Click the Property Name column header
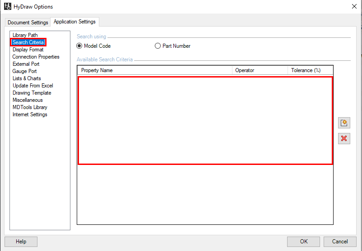 155,70
